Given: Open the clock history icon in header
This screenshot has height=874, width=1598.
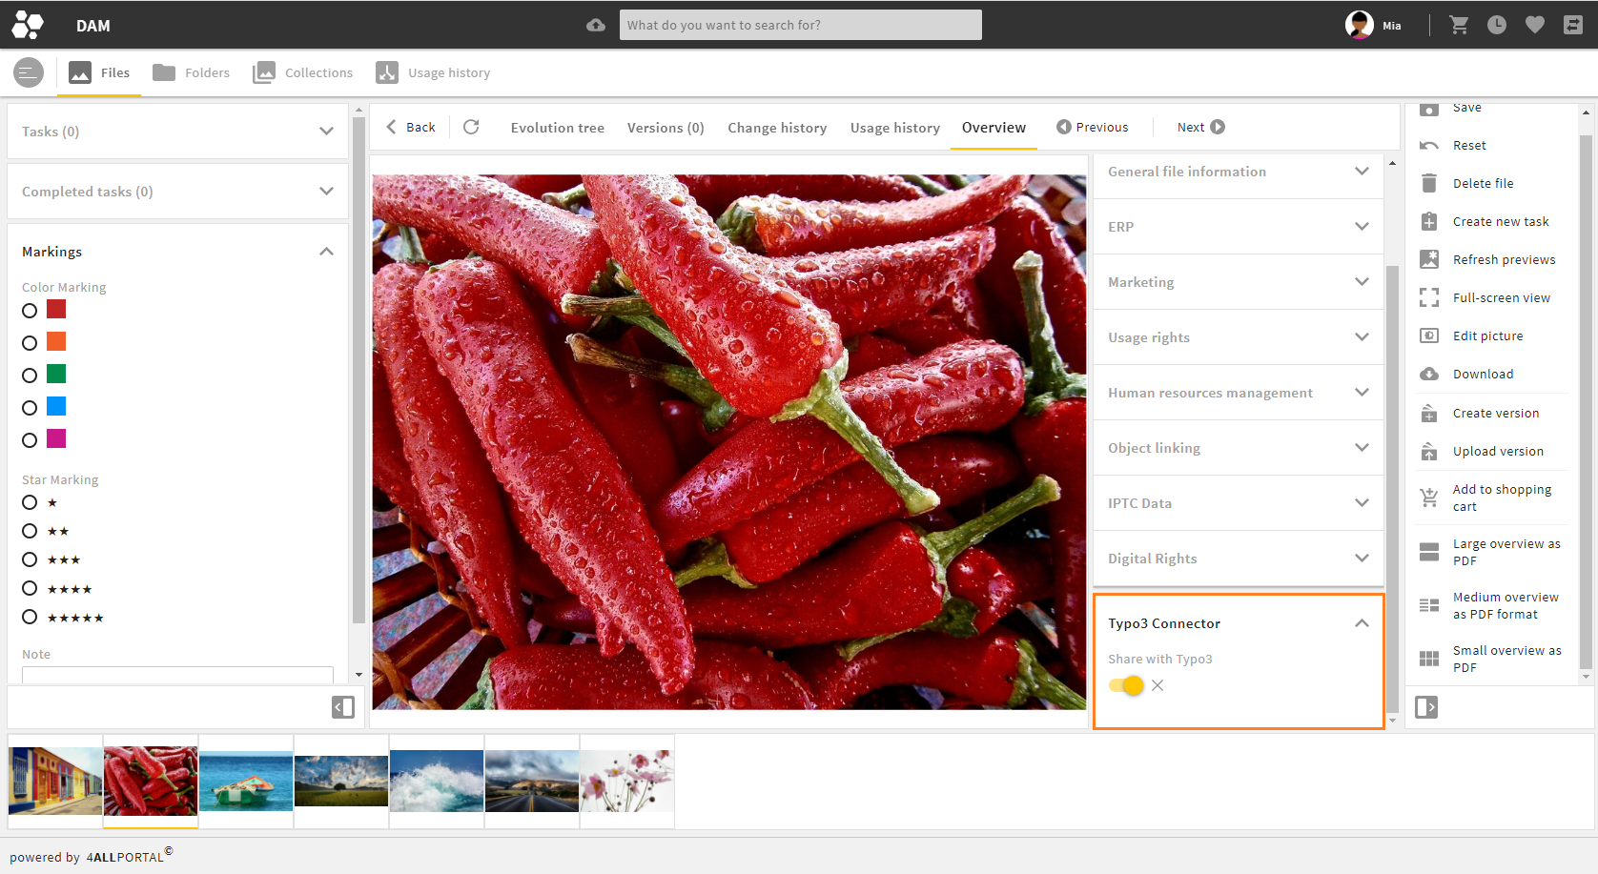Looking at the screenshot, I should click(x=1497, y=25).
